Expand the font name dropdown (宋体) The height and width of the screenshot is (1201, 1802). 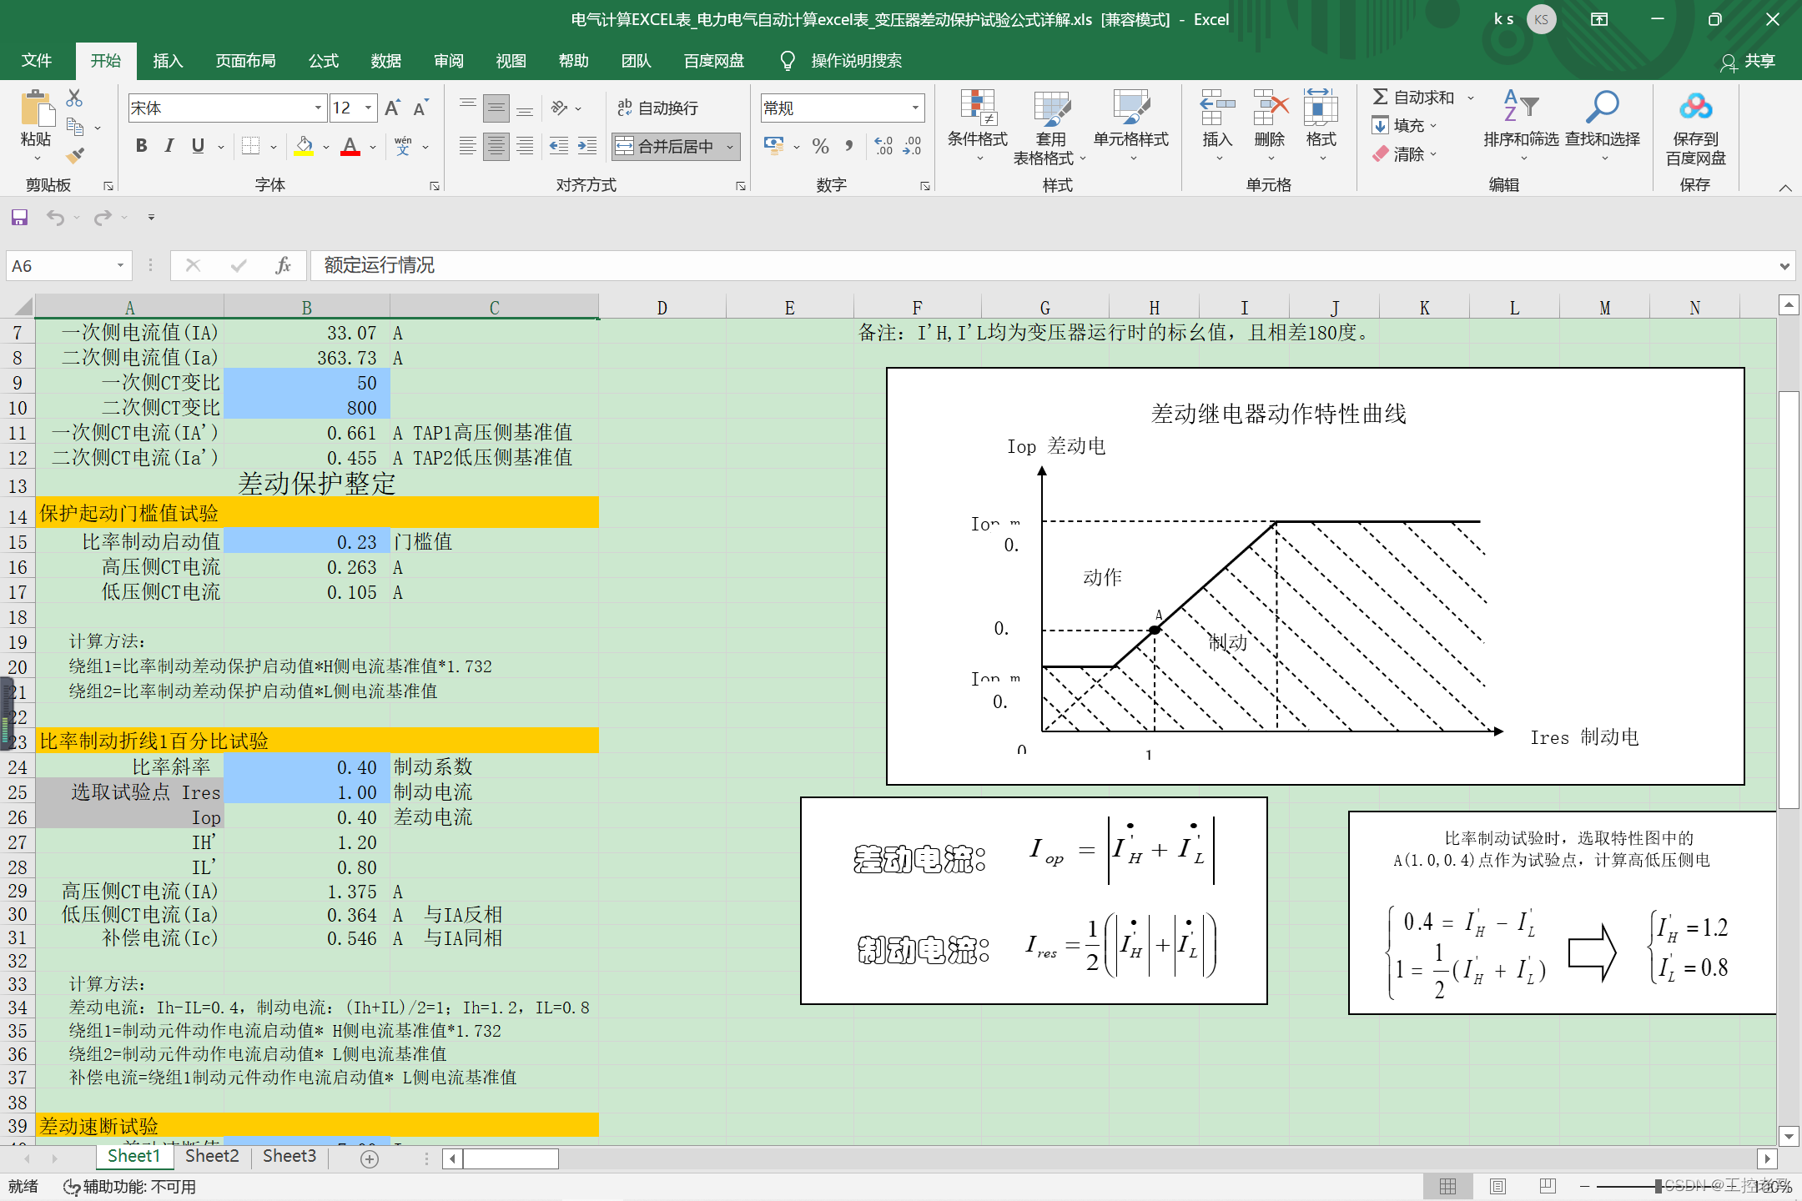tap(318, 108)
